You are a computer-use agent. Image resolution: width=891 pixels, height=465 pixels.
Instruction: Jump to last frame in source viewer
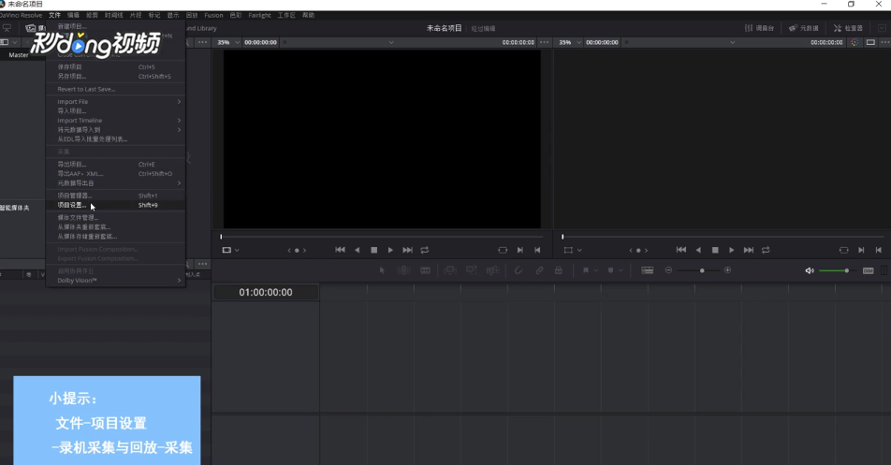pyautogui.click(x=407, y=250)
